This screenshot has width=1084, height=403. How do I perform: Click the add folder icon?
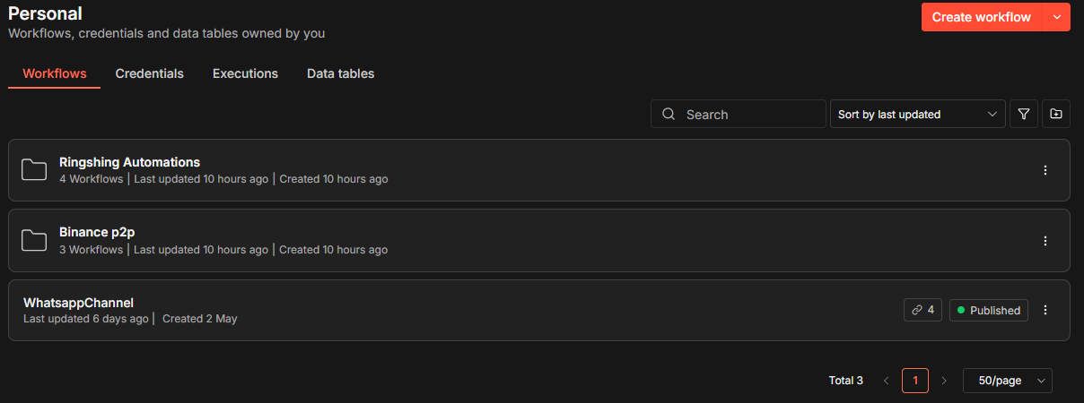(x=1056, y=114)
